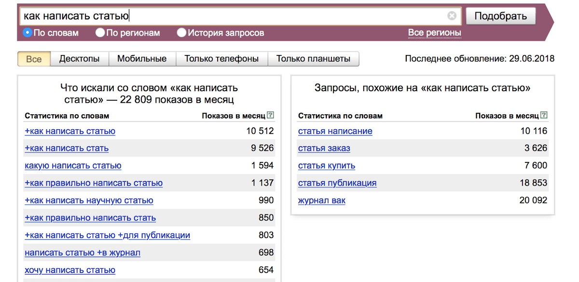Click the value '18 853' in similar queries
The height and width of the screenshot is (282, 579).
pyautogui.click(x=534, y=183)
